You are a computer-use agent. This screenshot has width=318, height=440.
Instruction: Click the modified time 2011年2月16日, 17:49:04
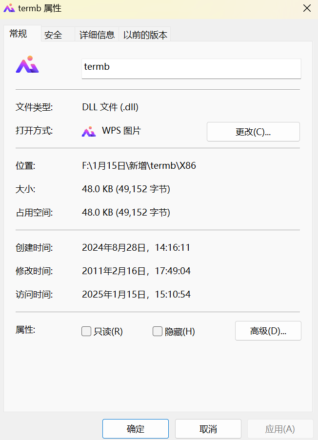[x=136, y=271]
